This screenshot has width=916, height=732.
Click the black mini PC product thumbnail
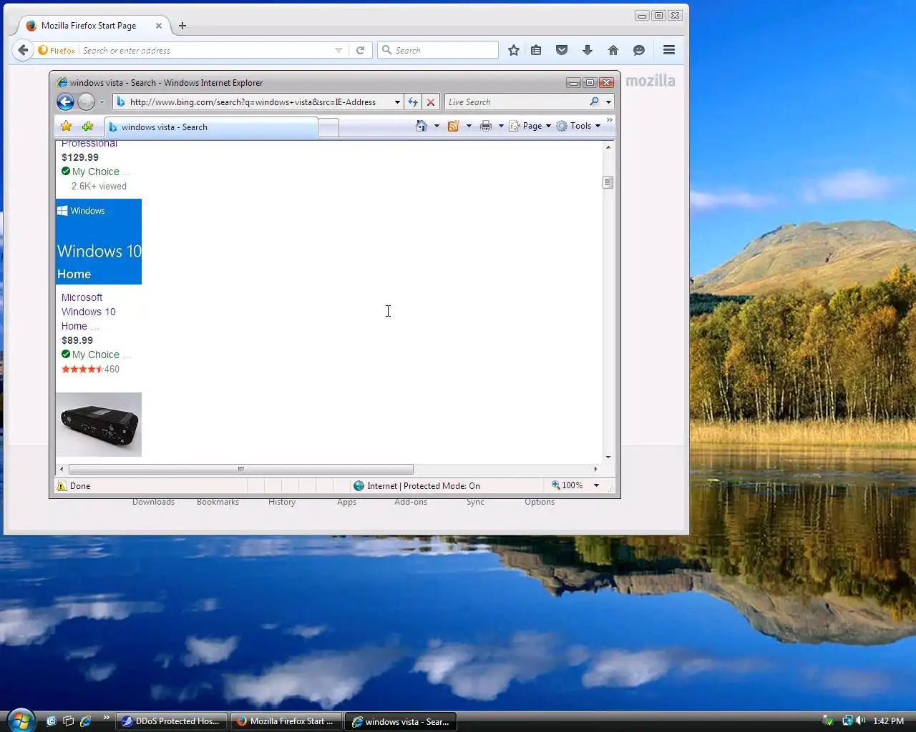pos(99,425)
